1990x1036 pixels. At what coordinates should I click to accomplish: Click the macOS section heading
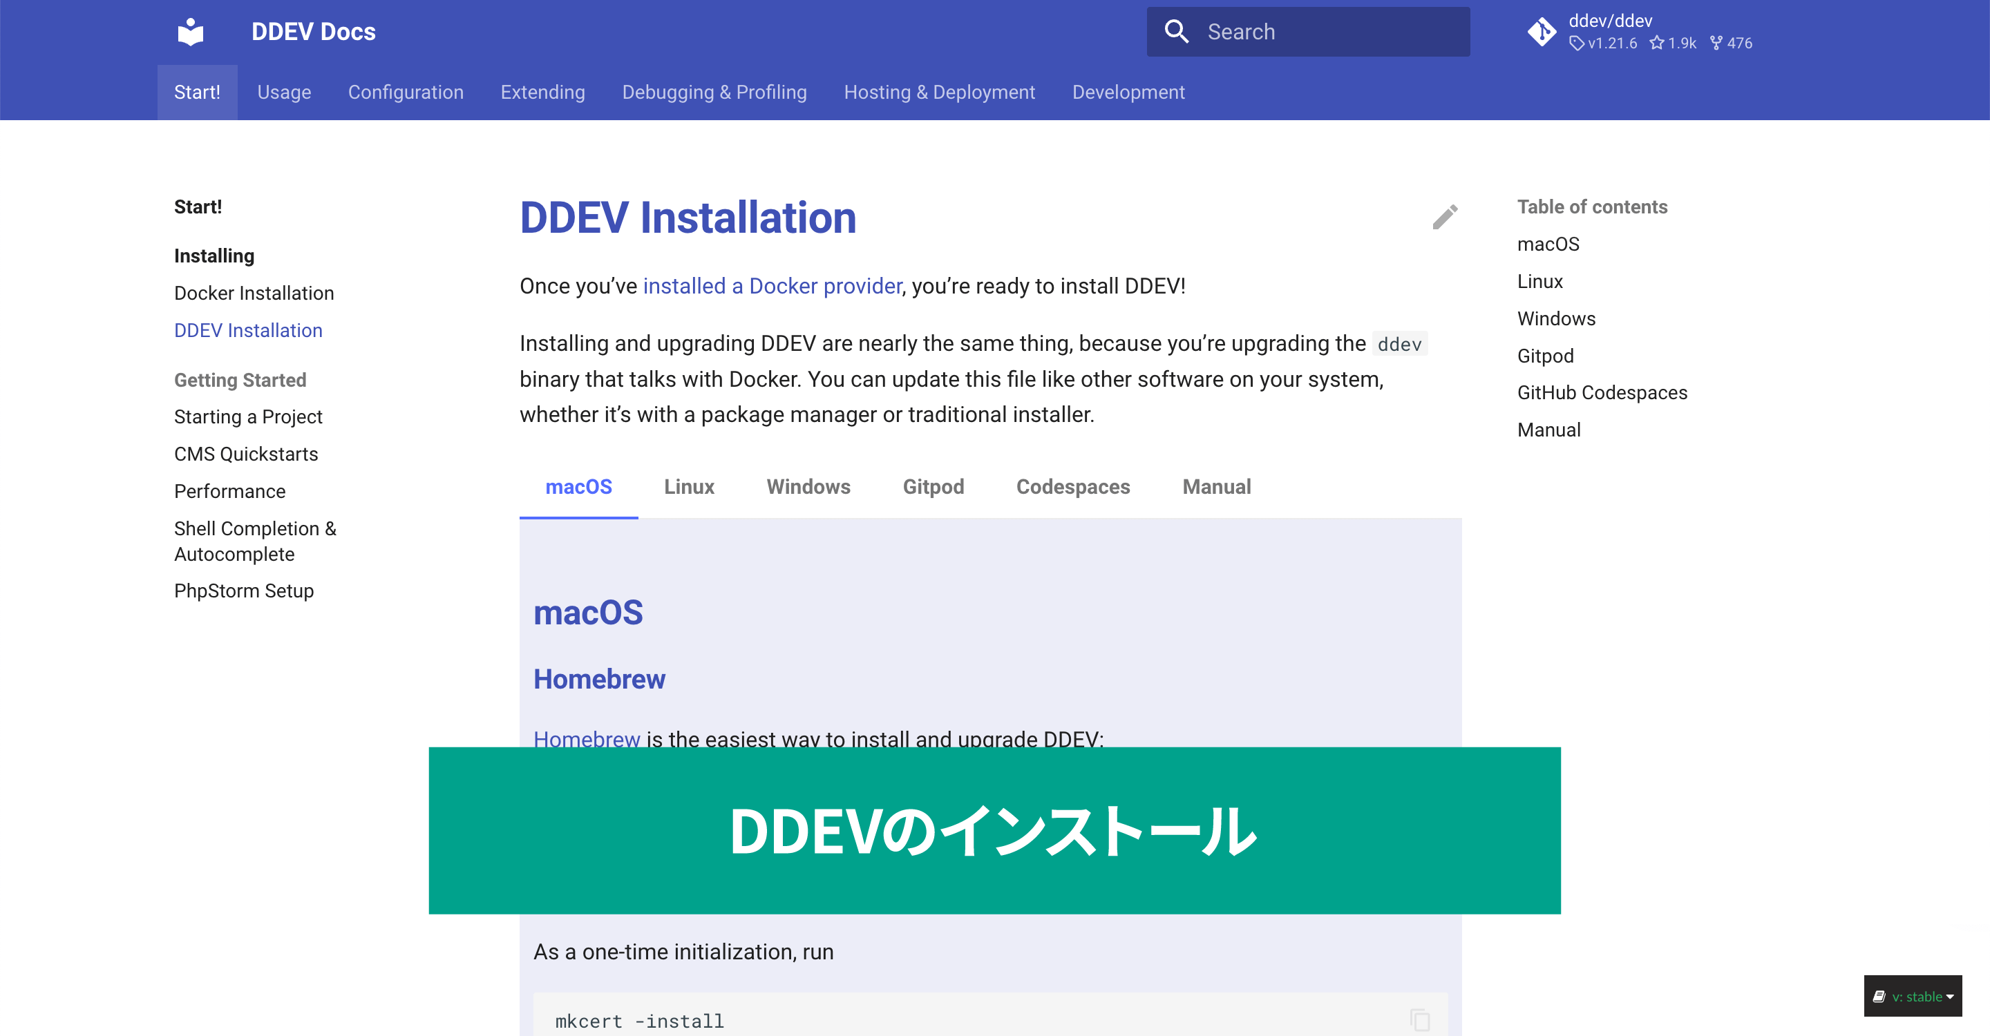click(588, 613)
